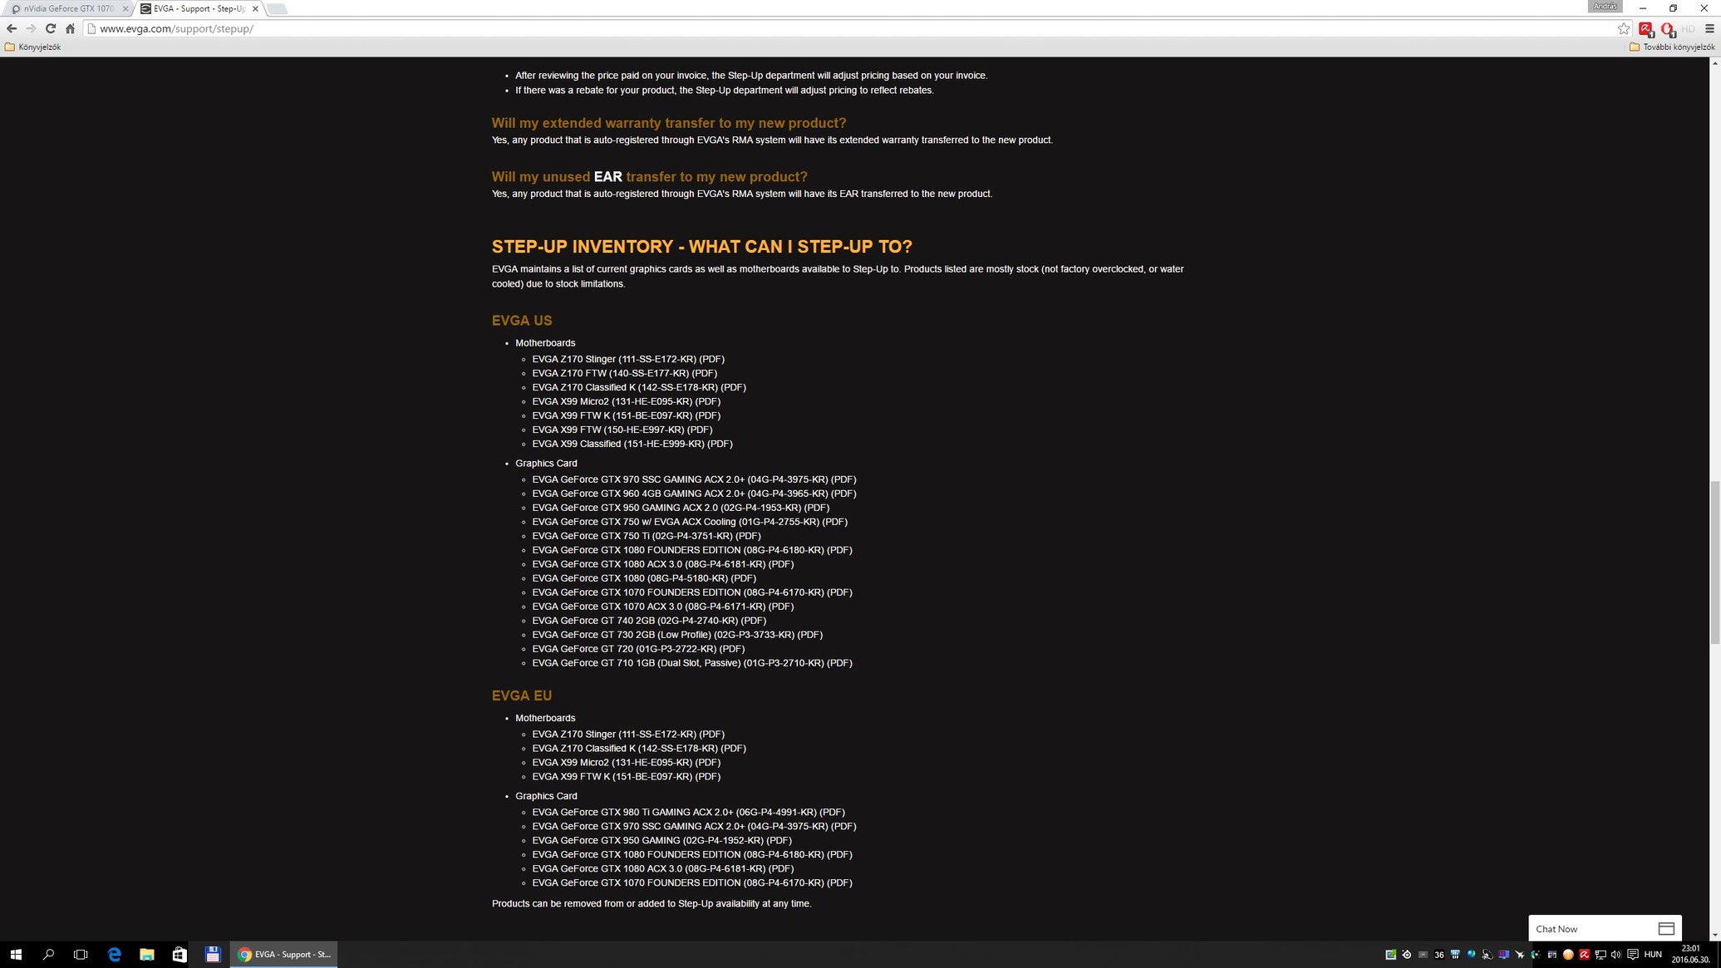Reload the page with the refresh icon
Screen dimensions: 1721x968
(51, 28)
